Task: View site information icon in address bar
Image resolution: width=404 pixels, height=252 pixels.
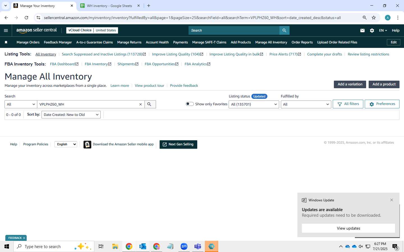Action: point(38,18)
